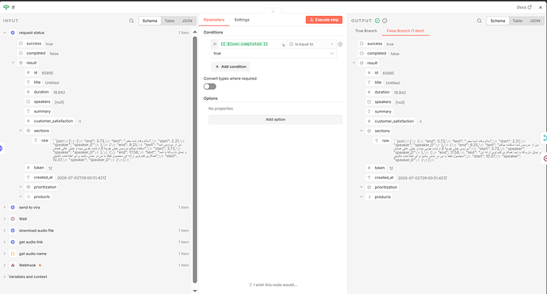Screen dimensions: 547x294
Task: Switch to the Settings tab
Action: click(x=242, y=20)
